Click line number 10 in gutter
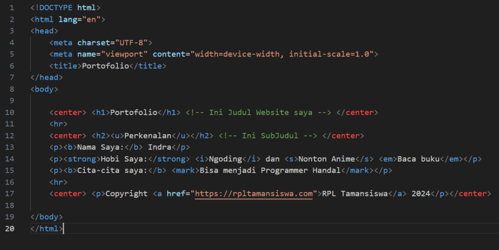 10,112
